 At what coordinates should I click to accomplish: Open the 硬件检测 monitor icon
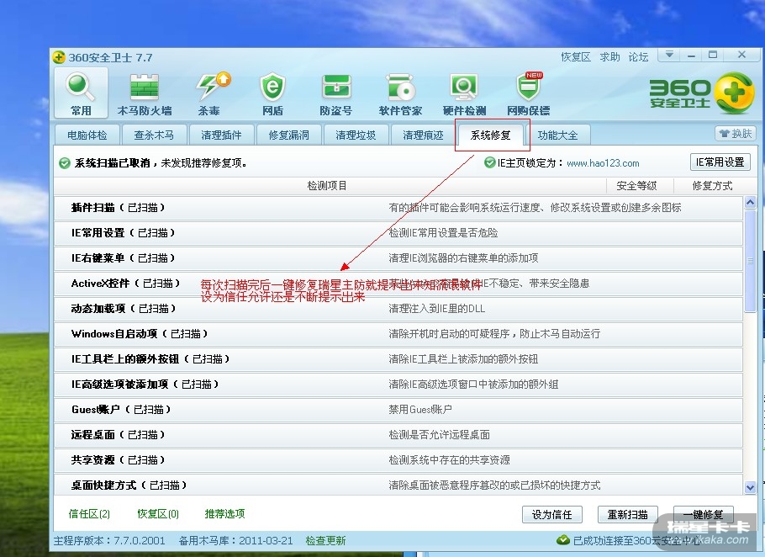coord(464,93)
